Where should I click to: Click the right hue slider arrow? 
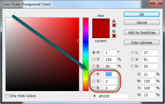pyautogui.click(x=90, y=91)
